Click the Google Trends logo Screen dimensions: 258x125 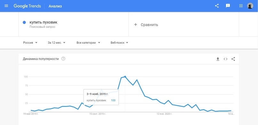[27, 6]
